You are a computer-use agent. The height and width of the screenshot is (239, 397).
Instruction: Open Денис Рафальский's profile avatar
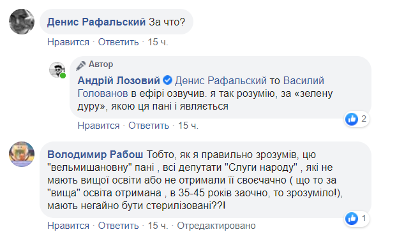click(22, 22)
